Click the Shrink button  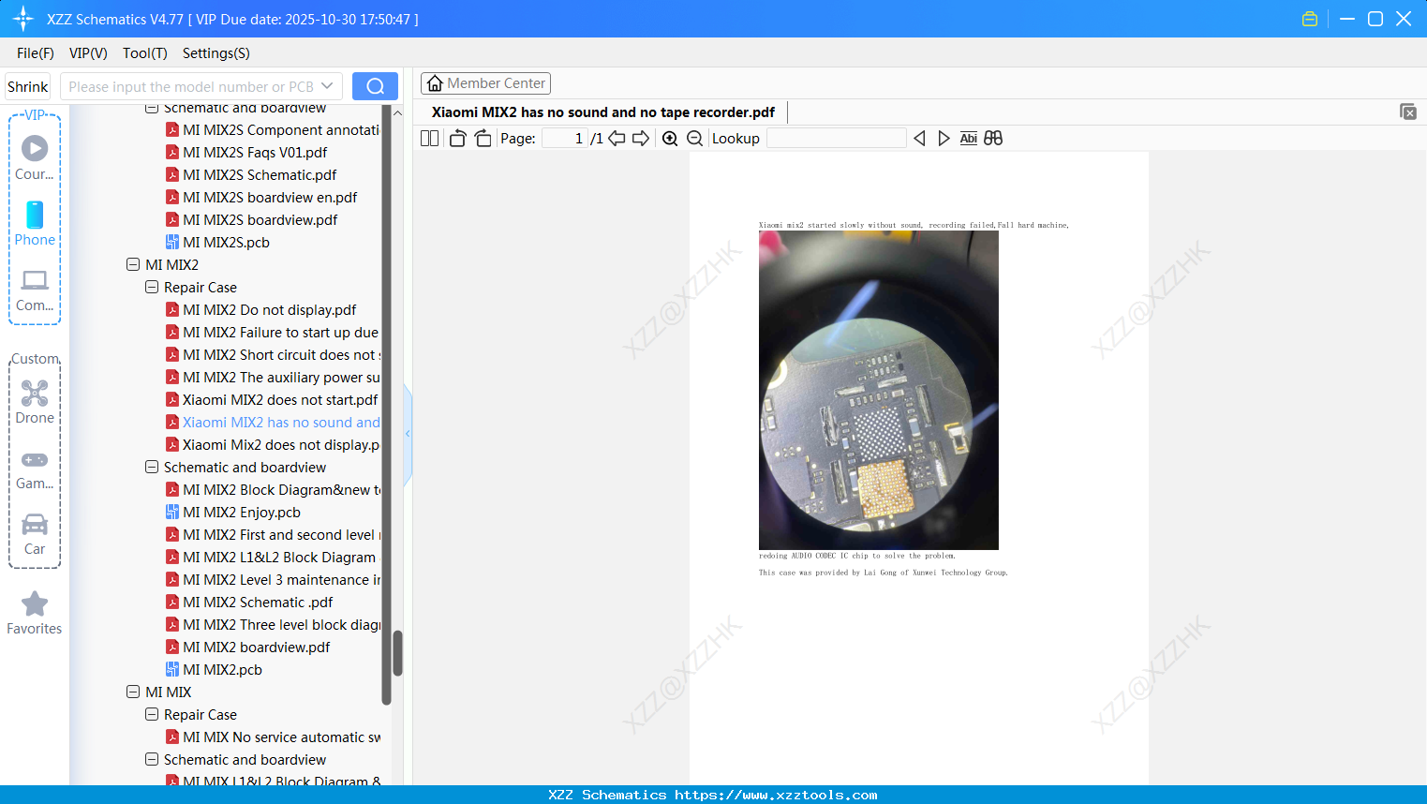pos(27,86)
